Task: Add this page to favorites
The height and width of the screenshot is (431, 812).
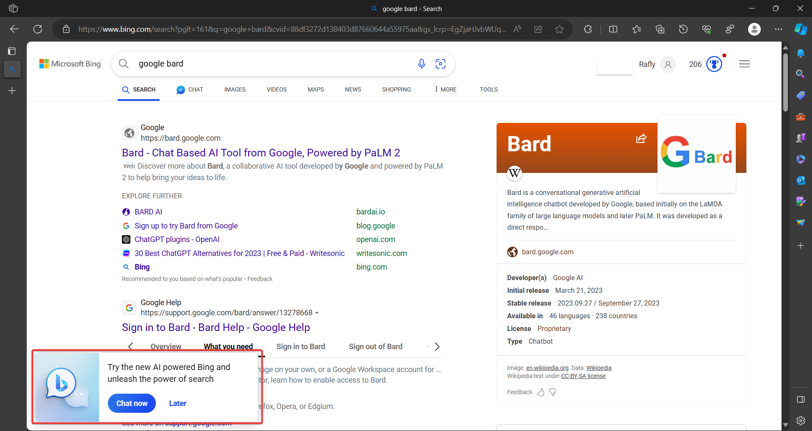Action: pyautogui.click(x=560, y=29)
